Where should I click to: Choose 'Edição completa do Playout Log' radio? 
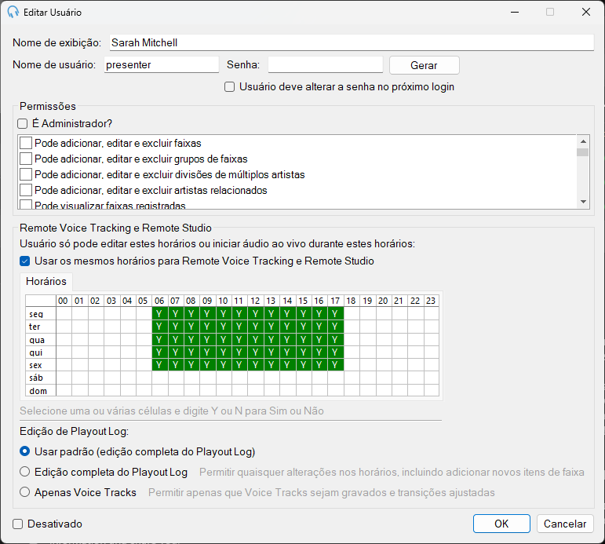click(24, 472)
